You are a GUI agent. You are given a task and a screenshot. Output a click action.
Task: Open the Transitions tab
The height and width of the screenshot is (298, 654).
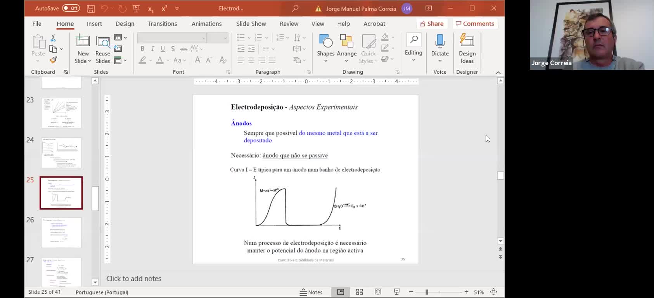162,24
